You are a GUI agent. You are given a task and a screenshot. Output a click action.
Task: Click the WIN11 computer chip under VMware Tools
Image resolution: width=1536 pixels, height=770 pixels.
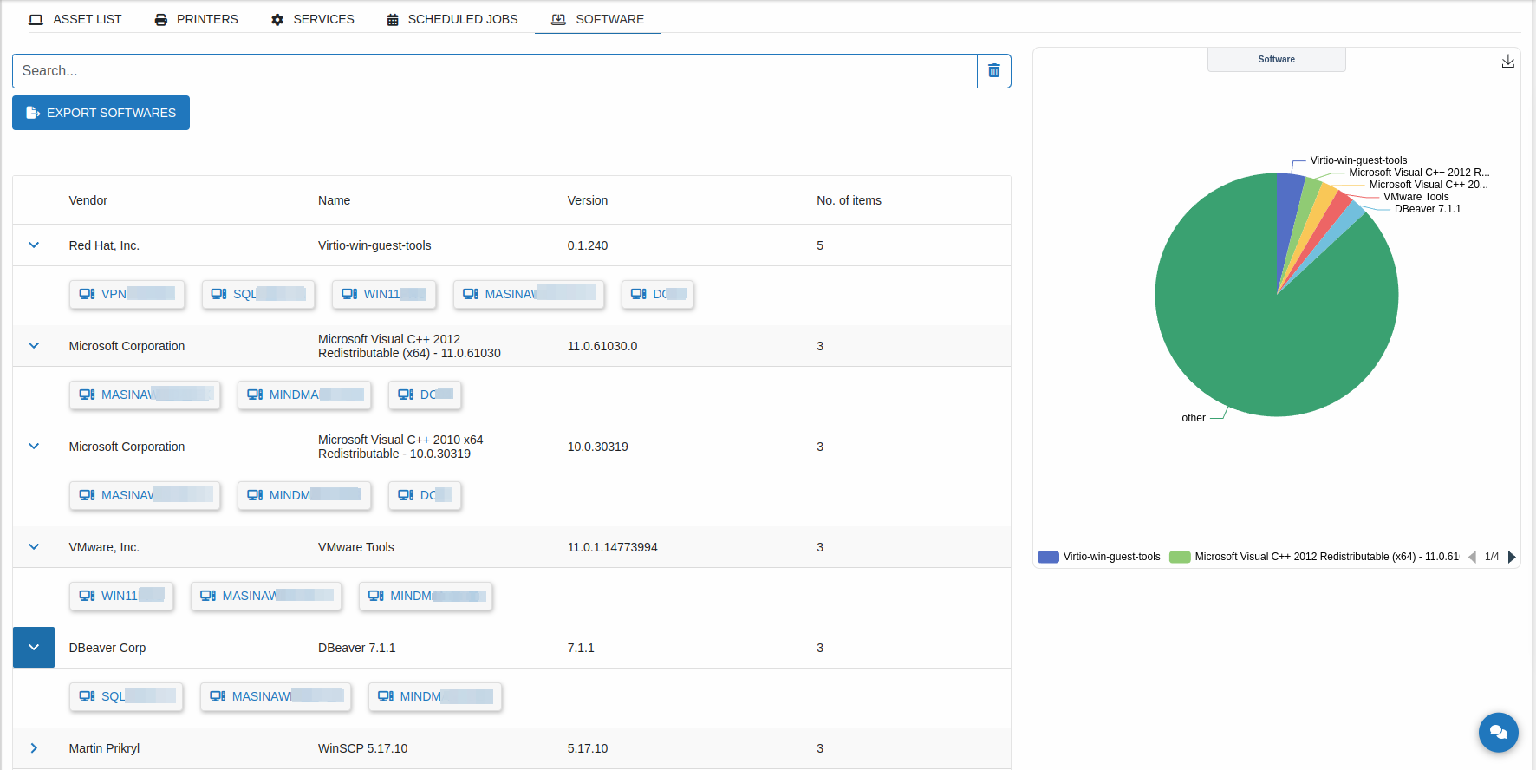(x=121, y=596)
